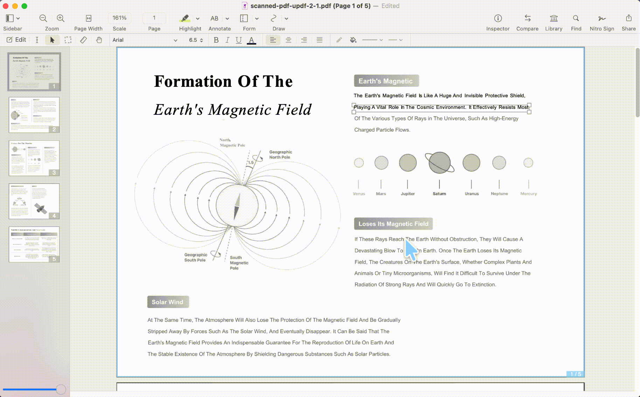Expand the Form options chevron
Image resolution: width=640 pixels, height=397 pixels.
tap(257, 19)
